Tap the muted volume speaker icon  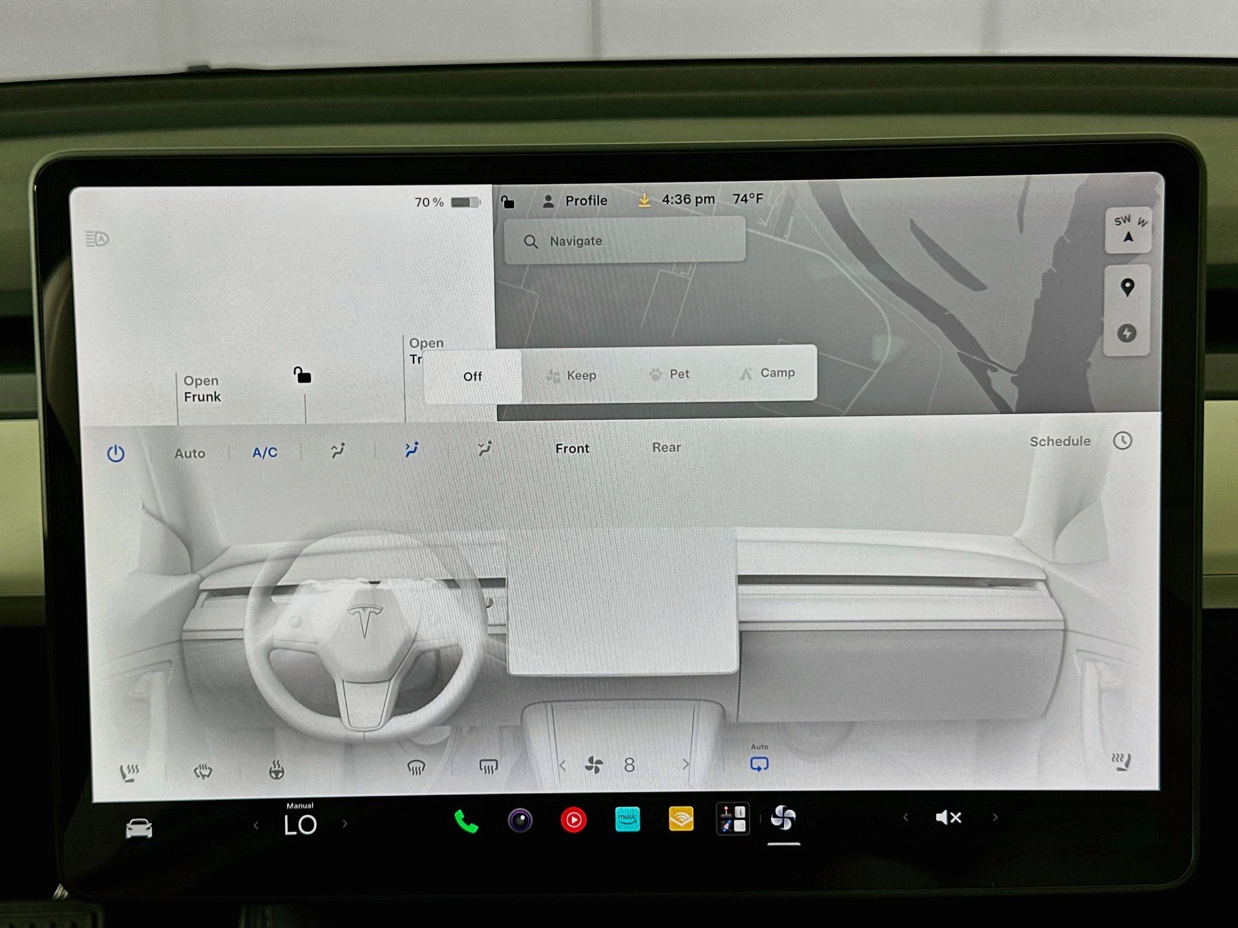(x=948, y=818)
